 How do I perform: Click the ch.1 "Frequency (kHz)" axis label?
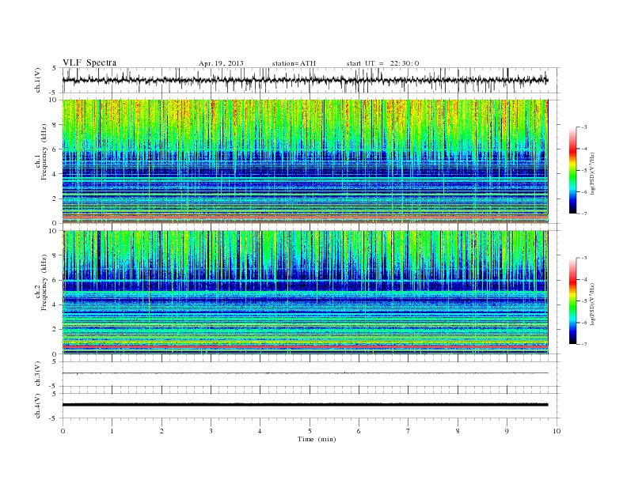pyautogui.click(x=44, y=152)
